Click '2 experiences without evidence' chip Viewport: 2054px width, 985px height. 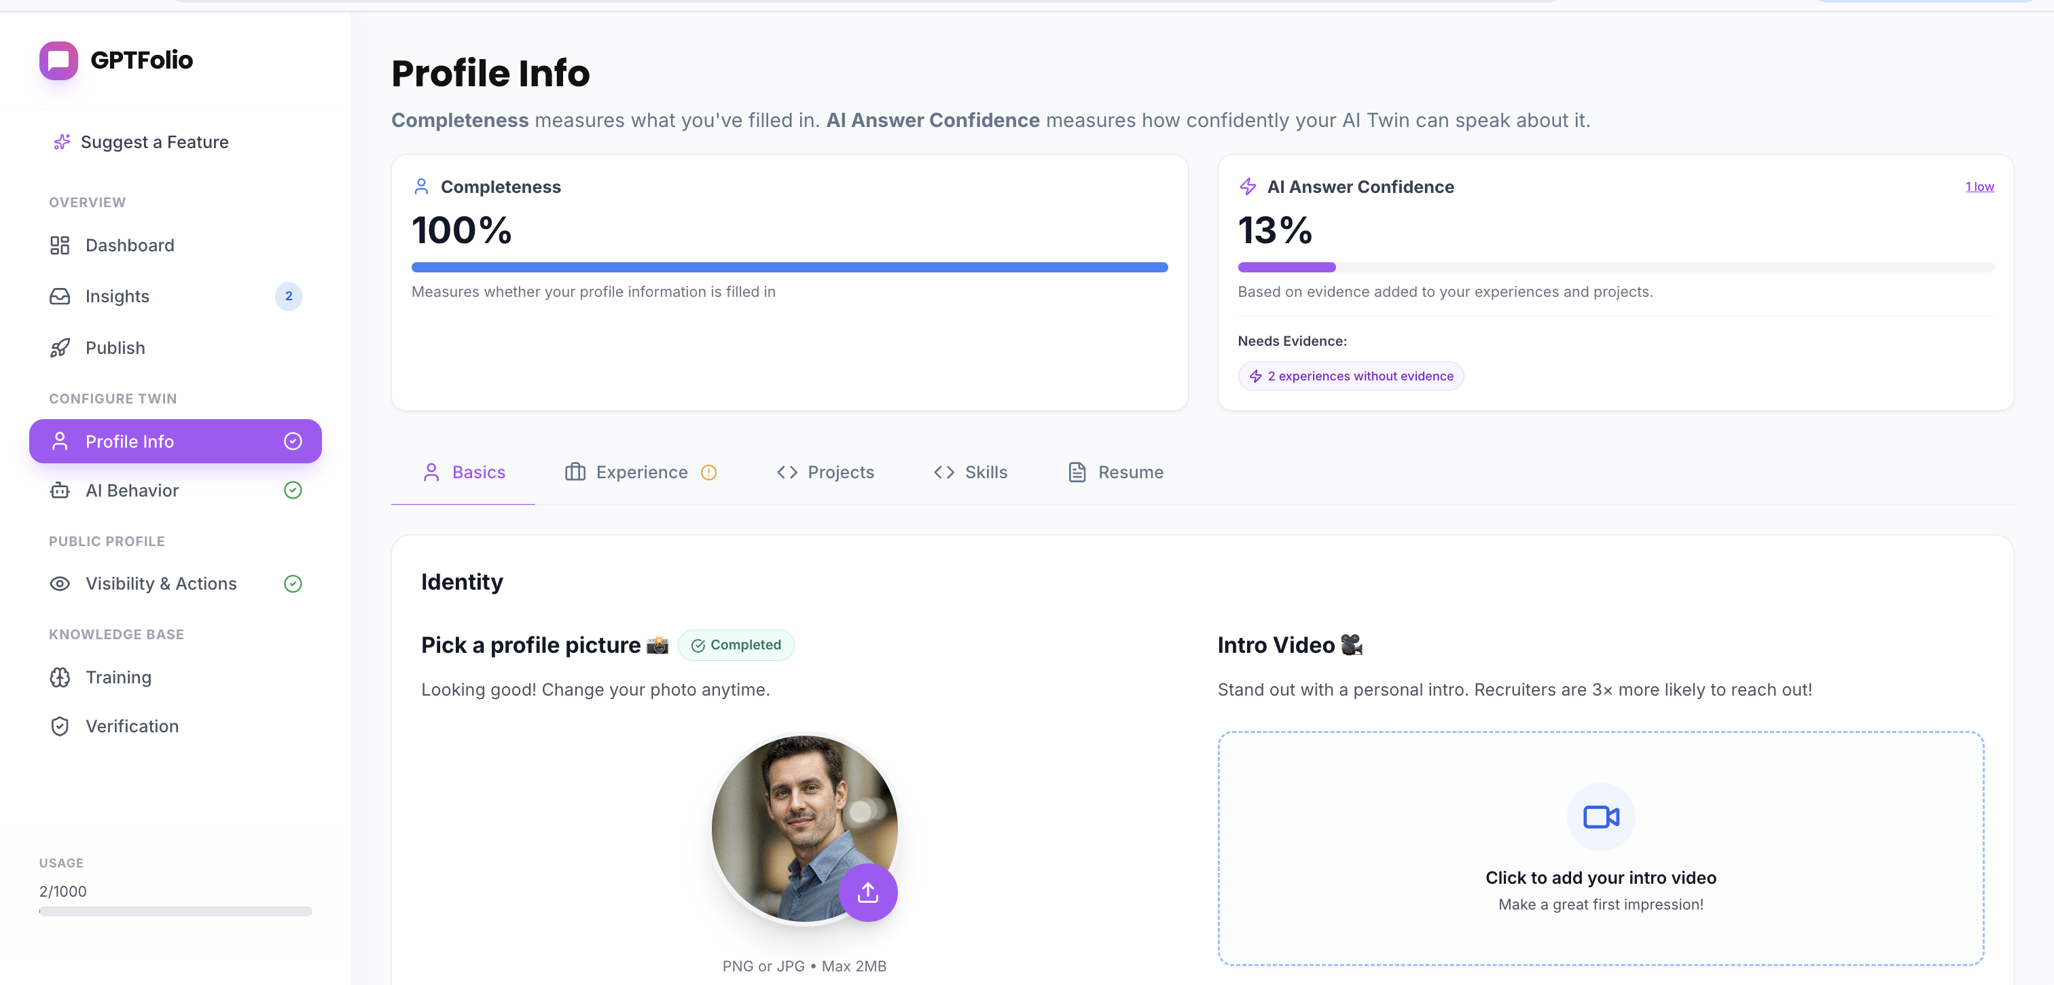[x=1351, y=376]
